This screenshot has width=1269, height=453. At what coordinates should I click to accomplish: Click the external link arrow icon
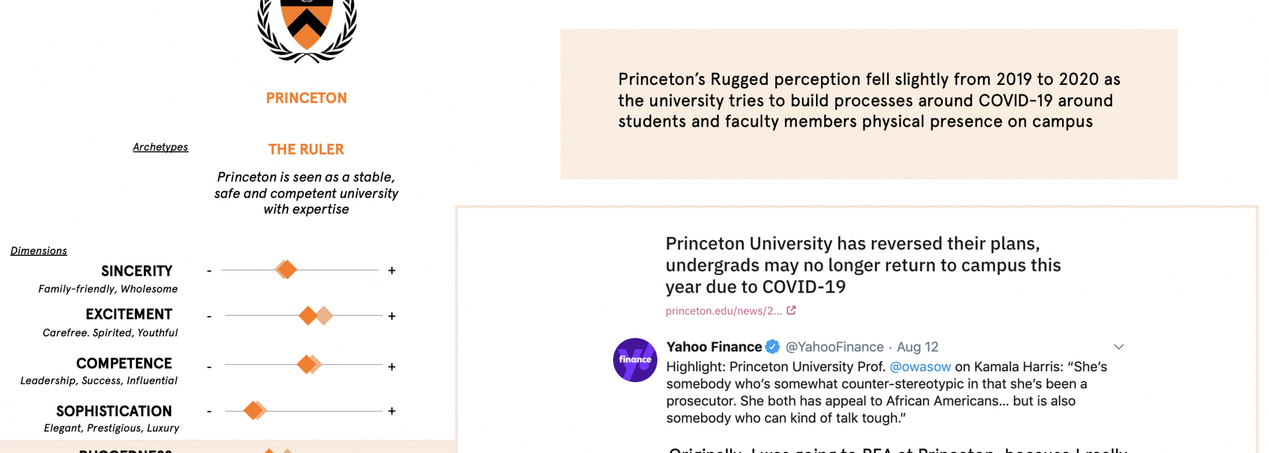791,310
